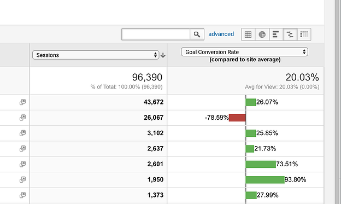Image resolution: width=341 pixels, height=204 pixels.
Task: Open the external link icon in the 1,373 row
Action: point(22,195)
